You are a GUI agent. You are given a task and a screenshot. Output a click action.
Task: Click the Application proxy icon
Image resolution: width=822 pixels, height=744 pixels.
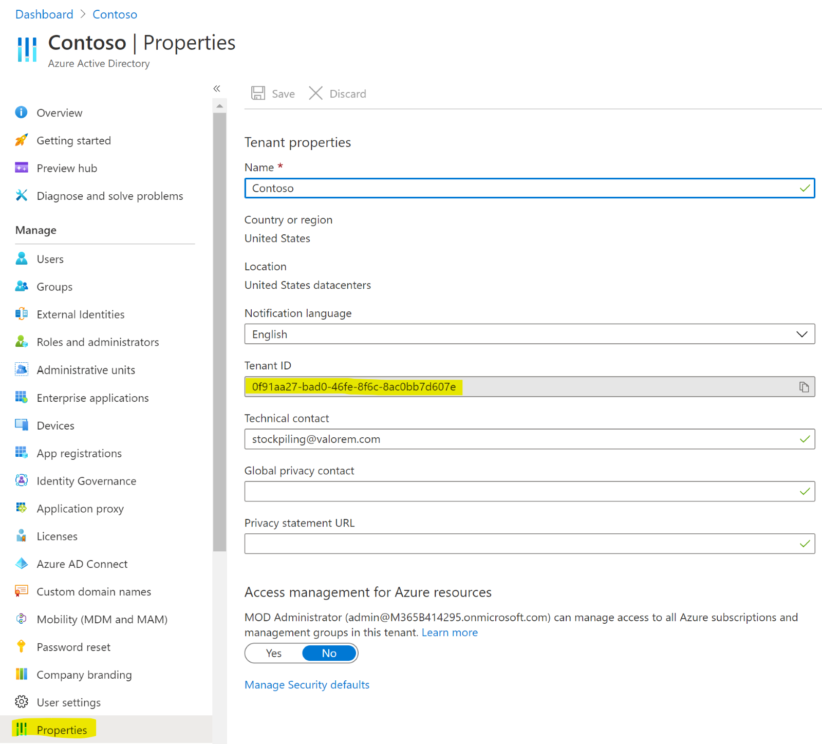coord(21,508)
